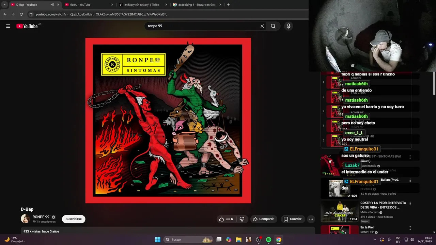
Task: Open the Windows Start menu
Action: click(x=158, y=240)
